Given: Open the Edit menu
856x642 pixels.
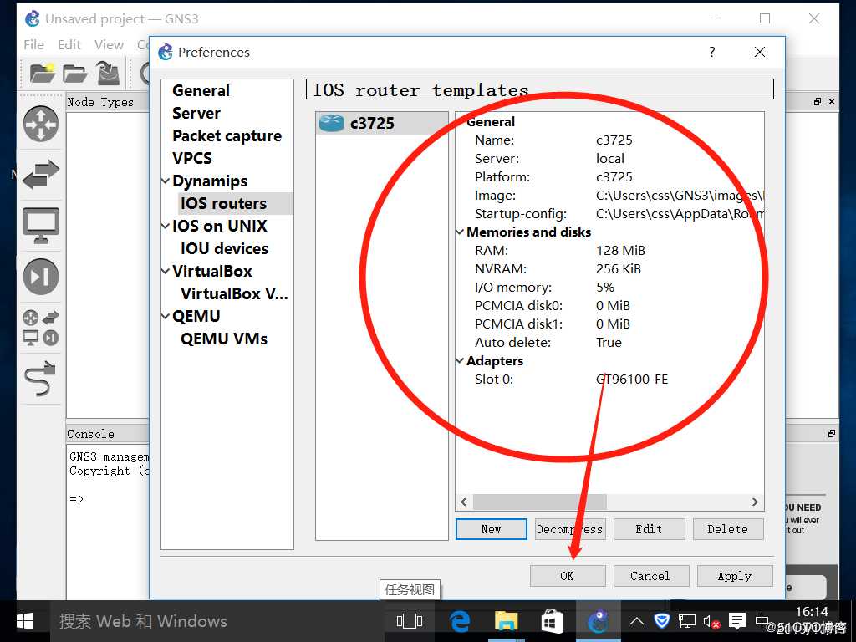Looking at the screenshot, I should (69, 45).
